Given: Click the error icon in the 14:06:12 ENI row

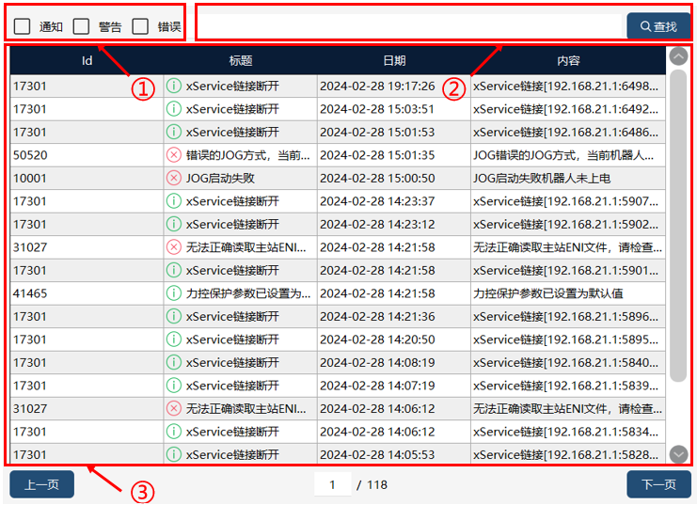Looking at the screenshot, I should (174, 408).
